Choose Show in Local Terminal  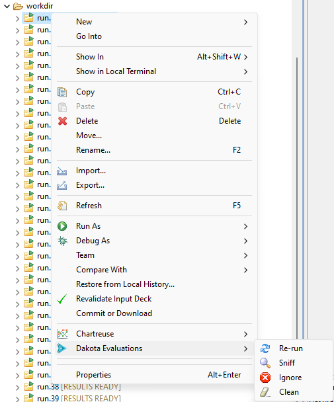(154, 71)
